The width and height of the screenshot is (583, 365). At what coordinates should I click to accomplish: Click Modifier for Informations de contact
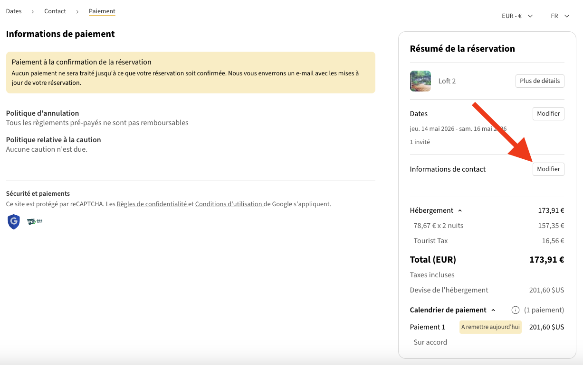(x=548, y=169)
